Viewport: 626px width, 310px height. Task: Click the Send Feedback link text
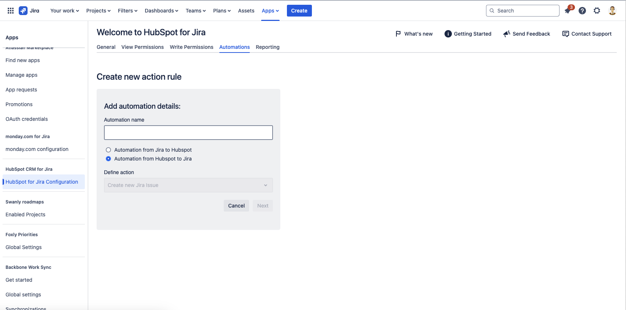click(531, 34)
